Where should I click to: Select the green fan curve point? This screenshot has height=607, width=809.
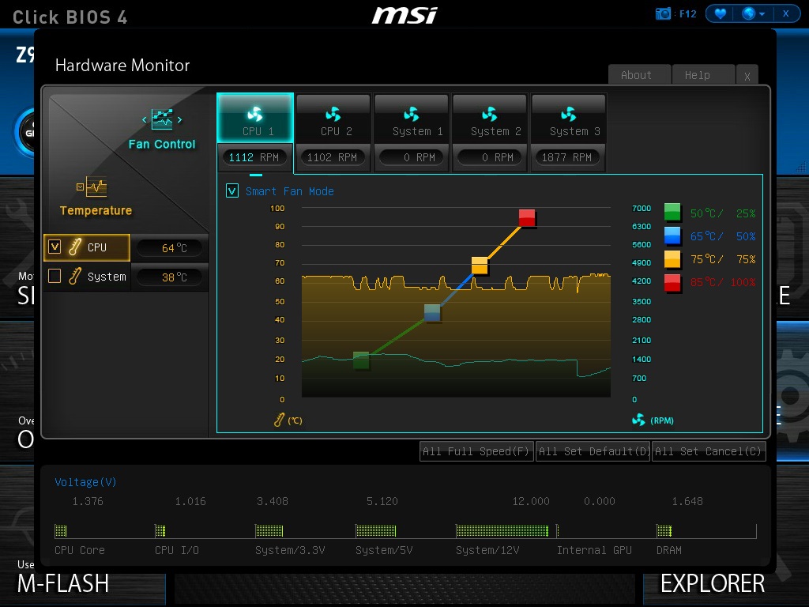(361, 360)
